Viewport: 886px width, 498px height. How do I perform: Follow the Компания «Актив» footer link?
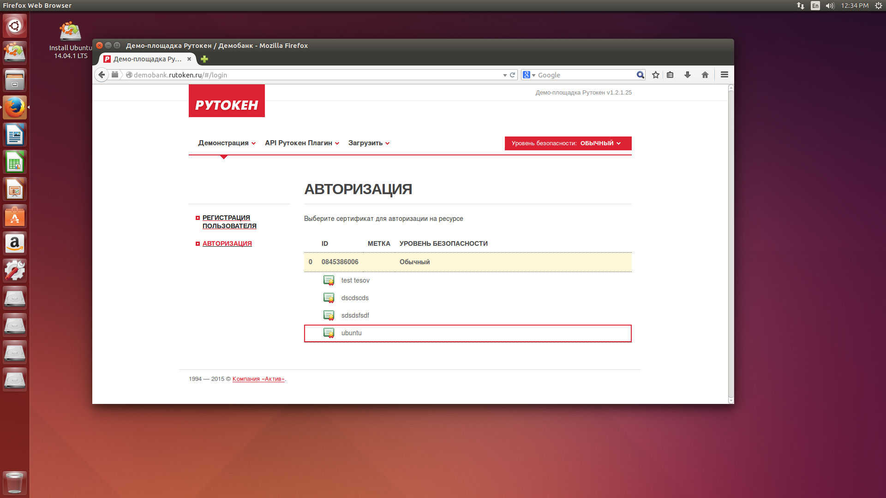[x=258, y=379]
